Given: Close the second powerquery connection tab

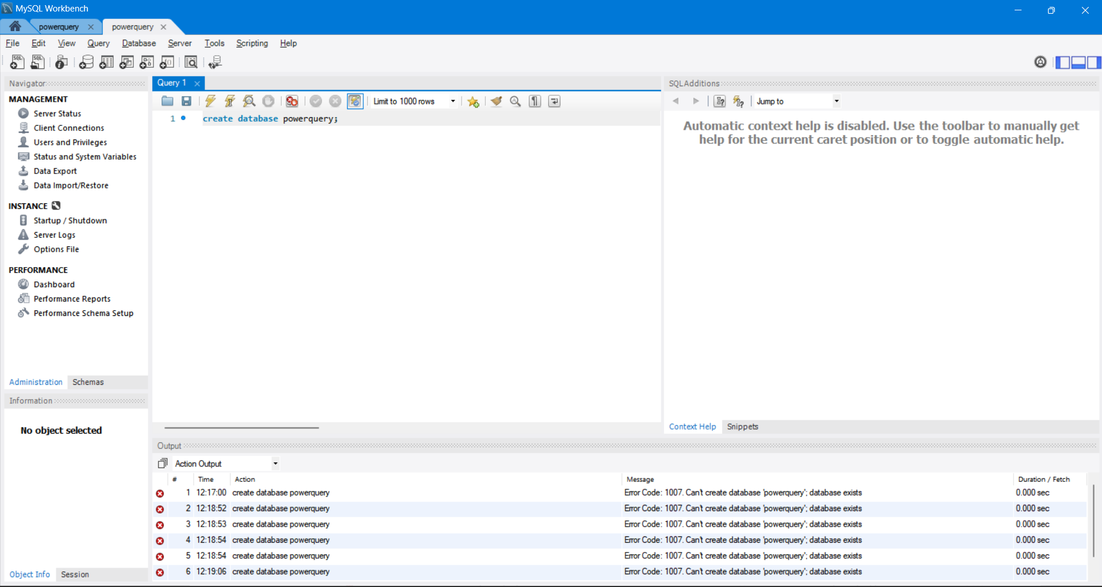Looking at the screenshot, I should click(x=163, y=27).
